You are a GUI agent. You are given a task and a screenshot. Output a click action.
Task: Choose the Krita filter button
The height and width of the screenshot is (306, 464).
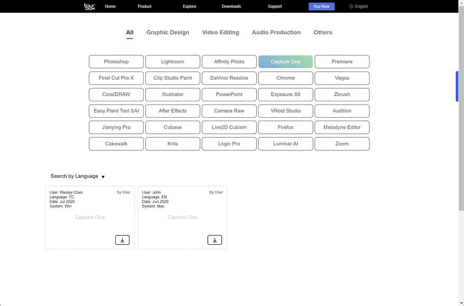click(x=173, y=144)
